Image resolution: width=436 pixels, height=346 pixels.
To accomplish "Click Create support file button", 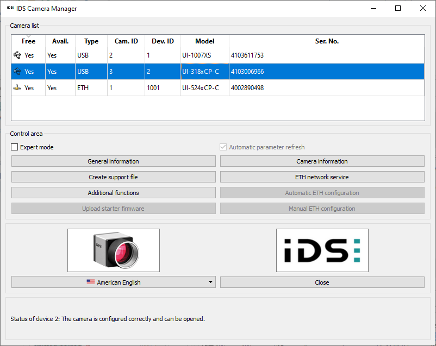I will click(114, 177).
